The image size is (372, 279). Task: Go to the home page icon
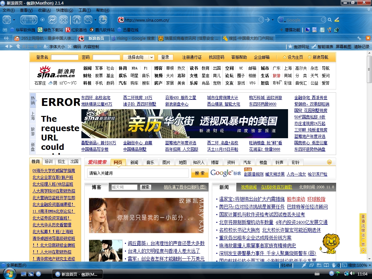pos(77,20)
